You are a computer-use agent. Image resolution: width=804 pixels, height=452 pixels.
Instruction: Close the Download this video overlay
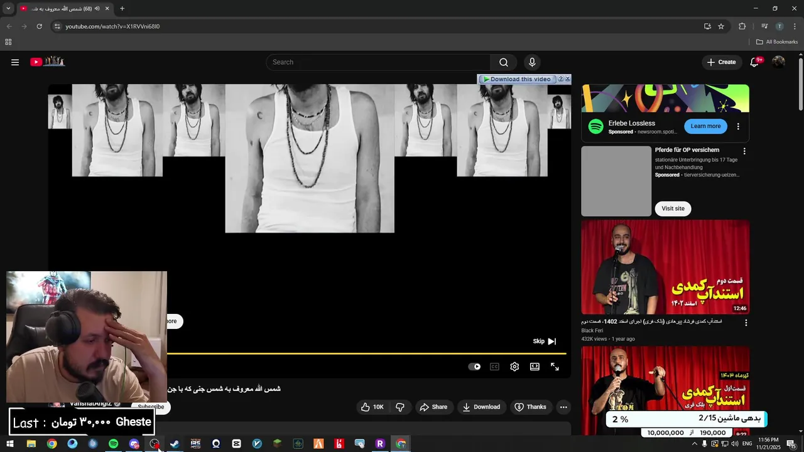(568, 79)
